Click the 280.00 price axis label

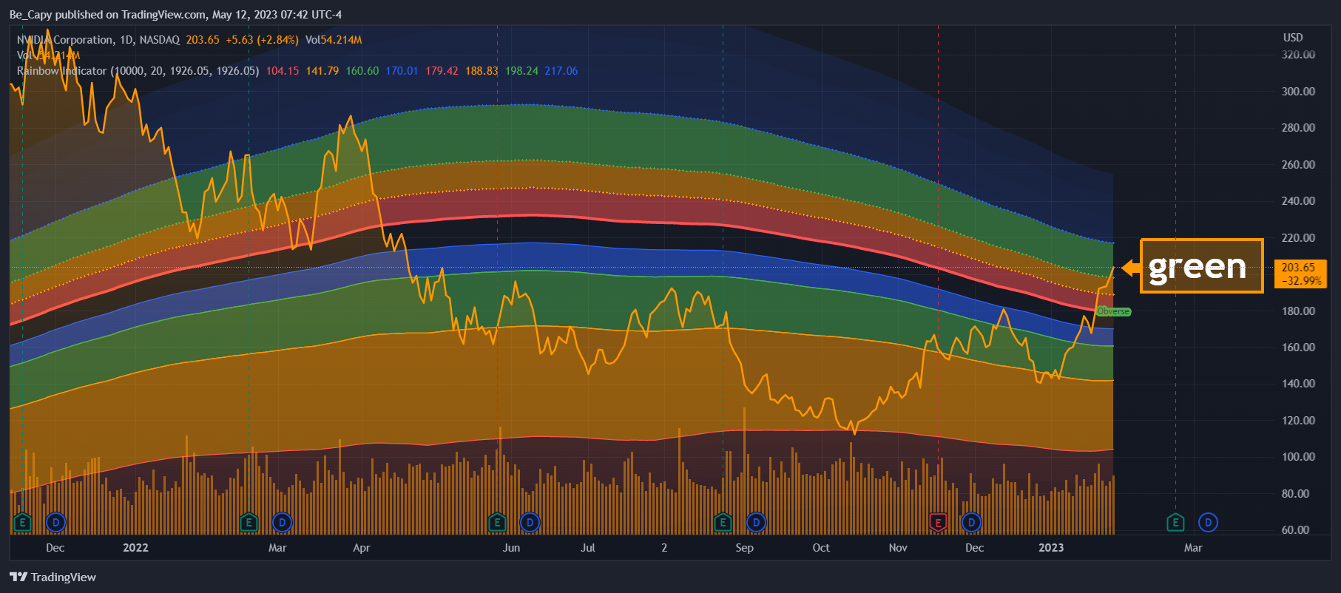point(1298,128)
